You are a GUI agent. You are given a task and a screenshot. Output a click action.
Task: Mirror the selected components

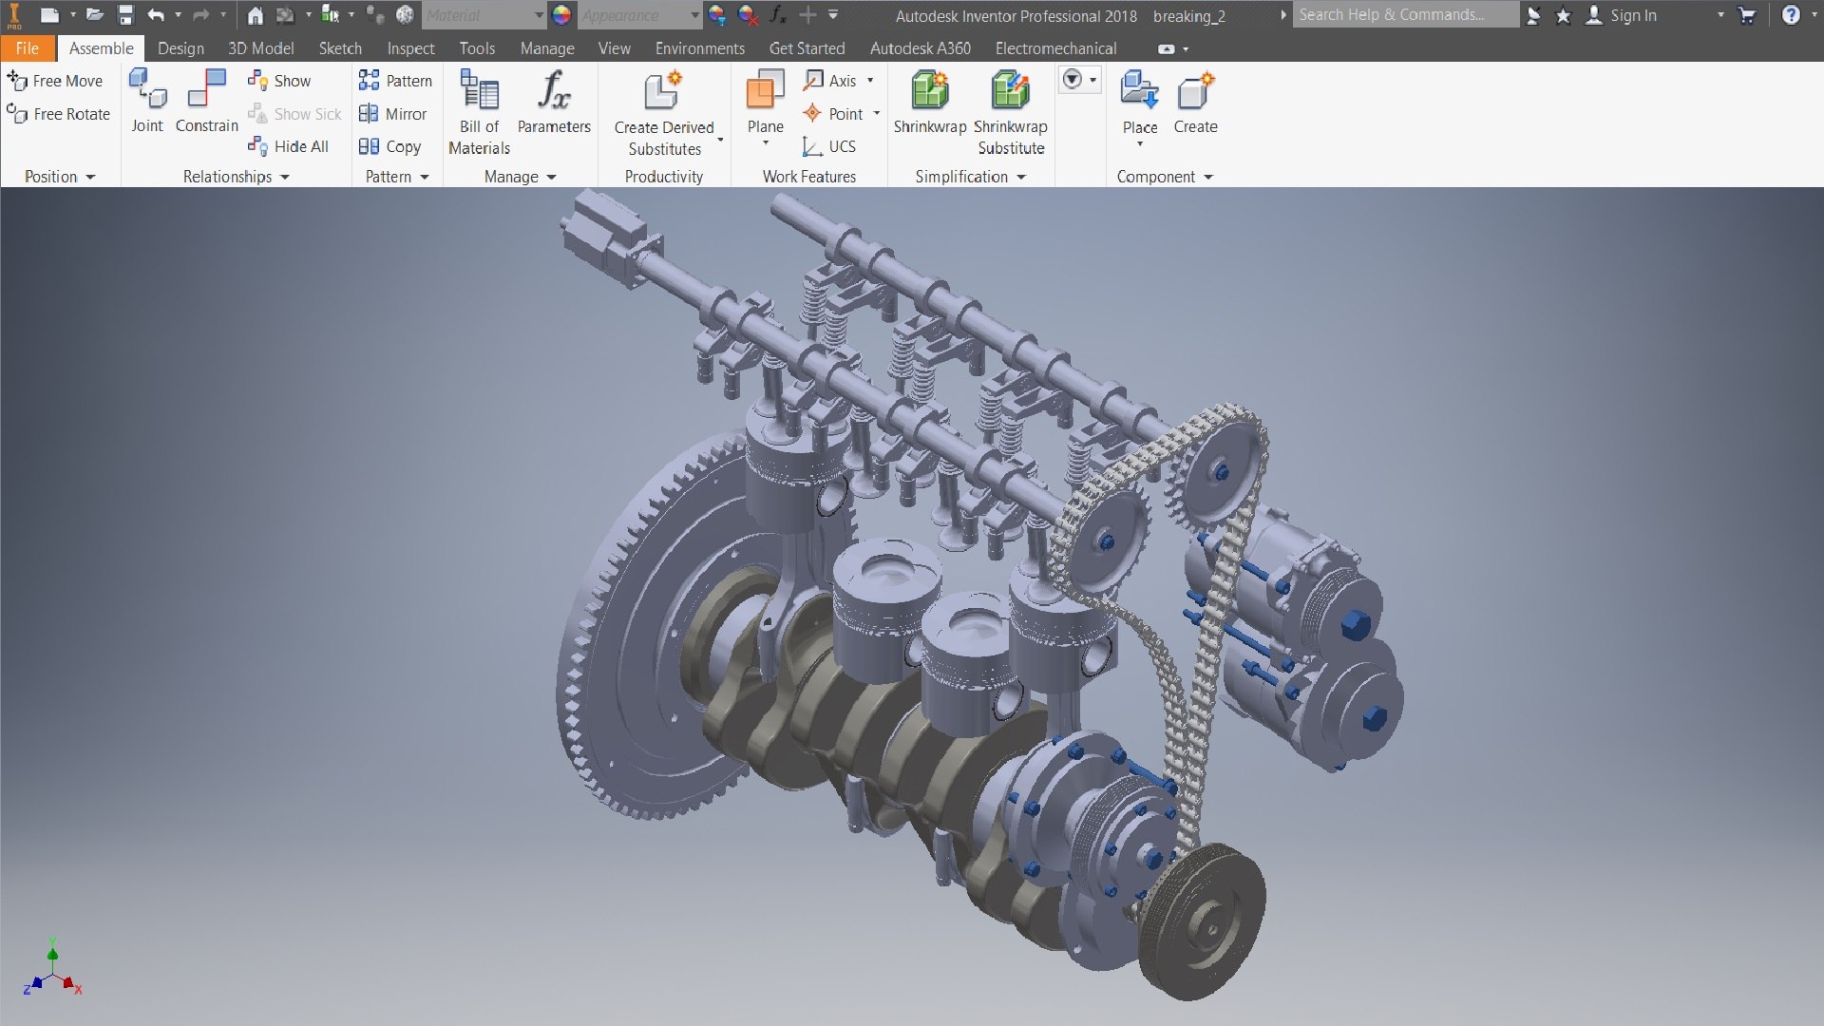click(392, 114)
